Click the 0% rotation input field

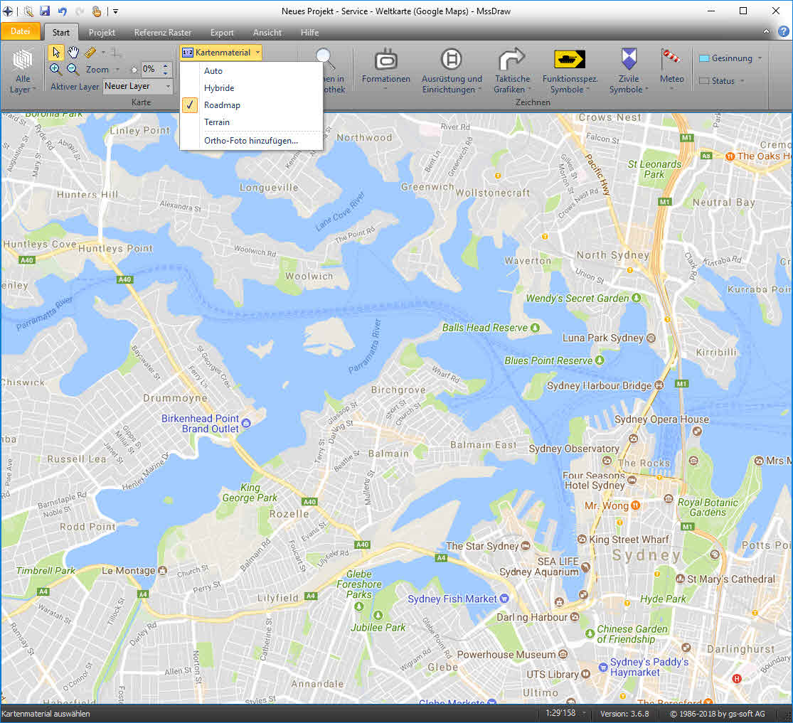point(151,69)
